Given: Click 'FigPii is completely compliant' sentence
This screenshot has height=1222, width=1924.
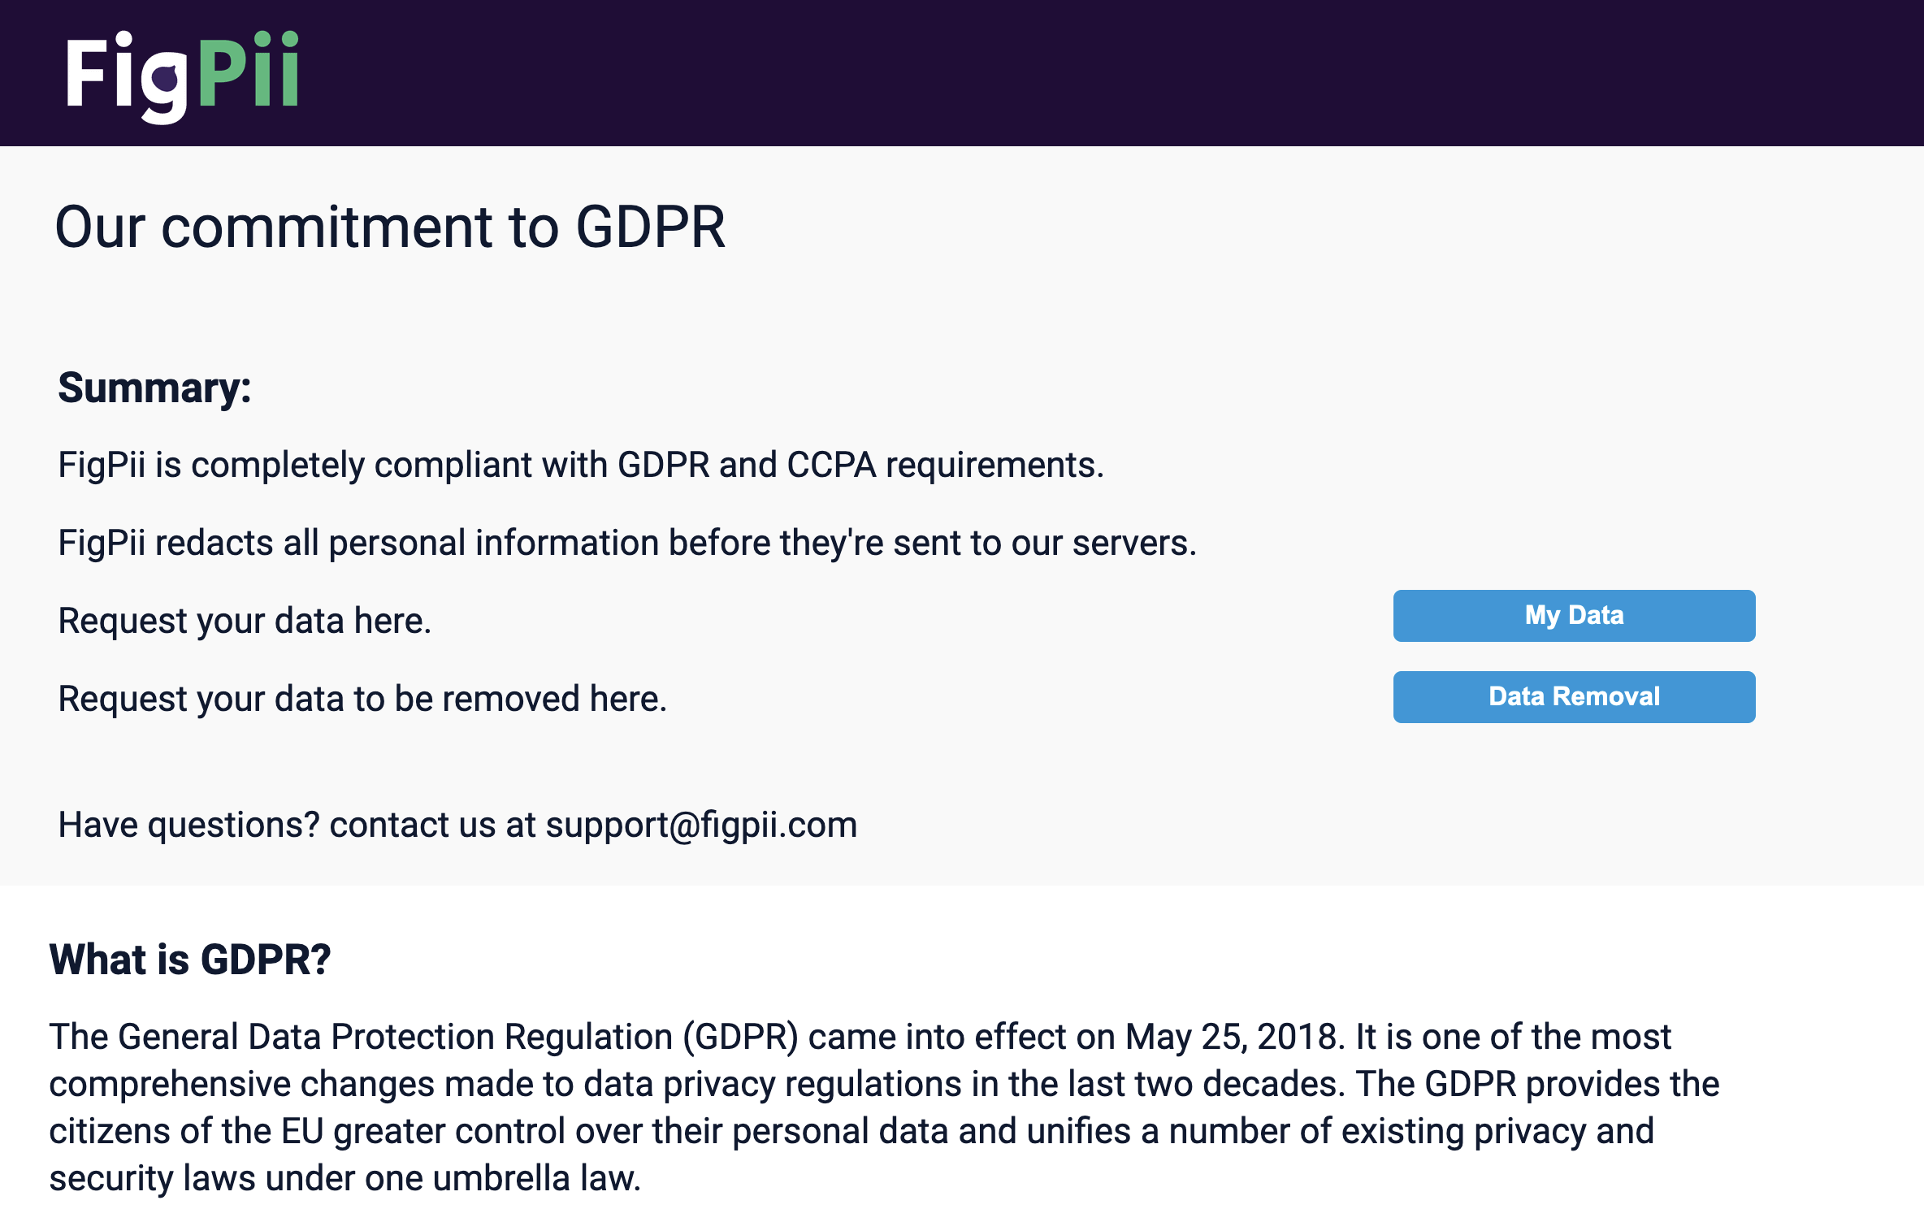Looking at the screenshot, I should click(x=581, y=466).
